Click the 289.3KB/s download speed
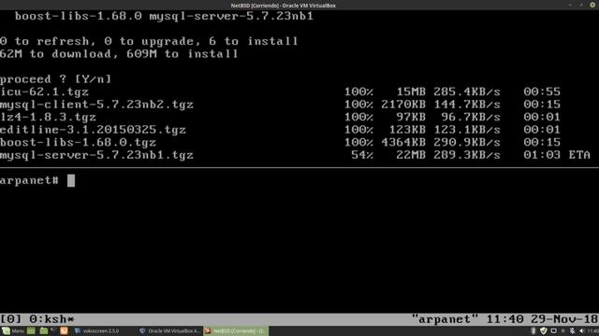 [467, 155]
